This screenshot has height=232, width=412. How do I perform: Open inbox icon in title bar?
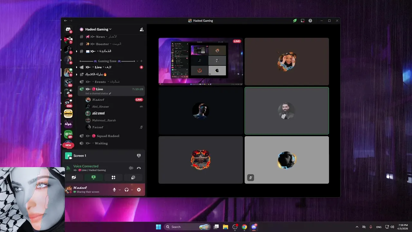[x=303, y=21]
